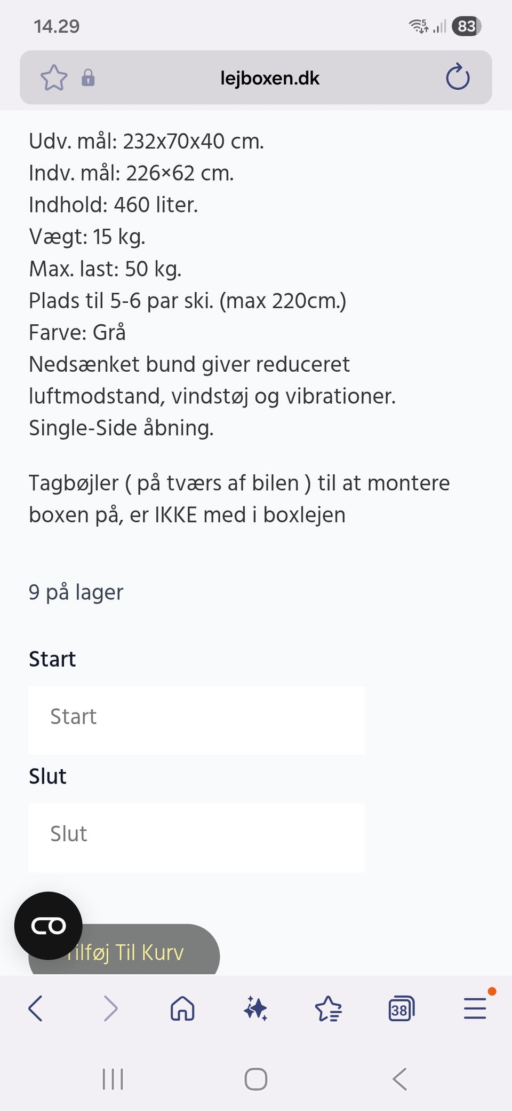
Task: Go back with the browser back arrow
Action: 36,1009
